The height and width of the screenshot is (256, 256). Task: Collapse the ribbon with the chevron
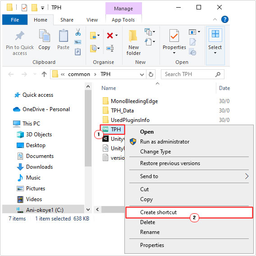tap(215, 20)
